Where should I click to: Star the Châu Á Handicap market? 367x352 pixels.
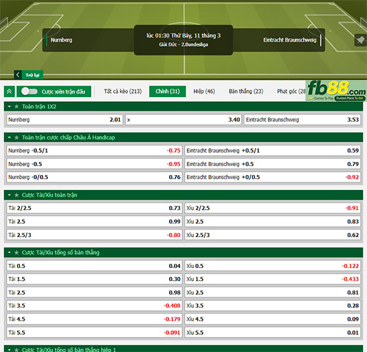(x=16, y=137)
